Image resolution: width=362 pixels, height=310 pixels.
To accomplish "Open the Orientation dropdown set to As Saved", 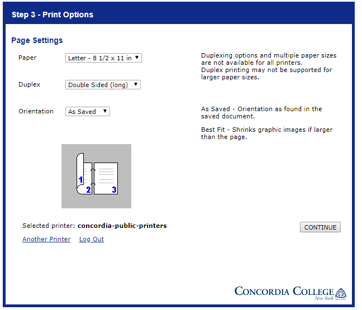I will tap(87, 112).
